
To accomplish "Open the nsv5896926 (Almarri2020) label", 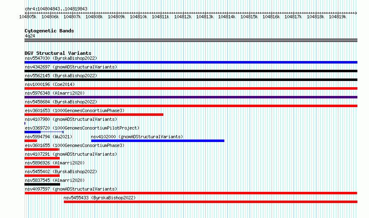I will point(55,163).
